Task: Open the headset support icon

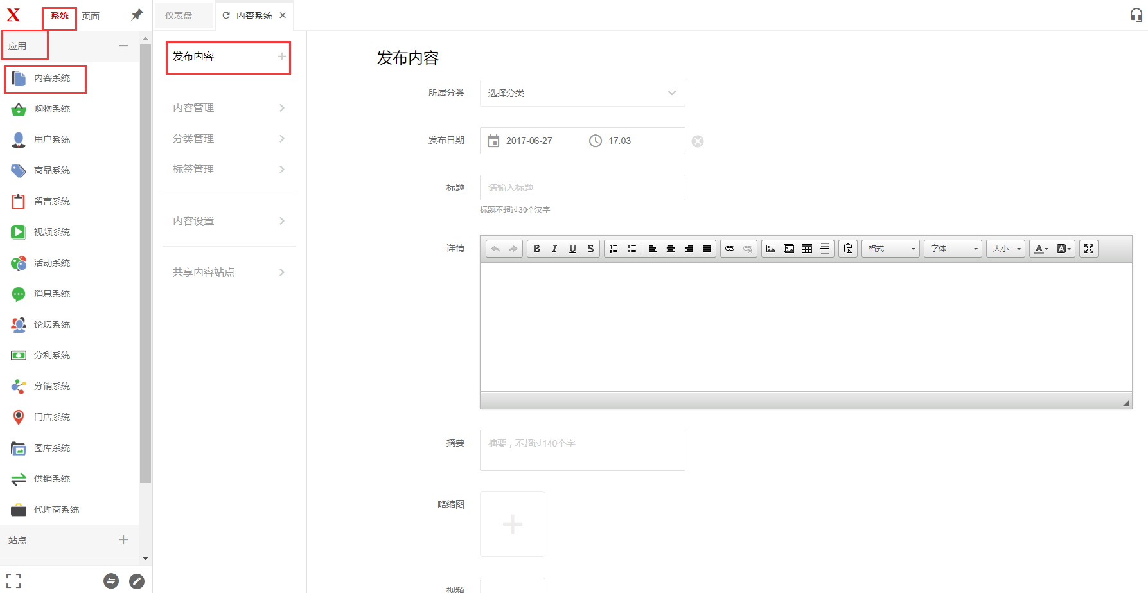Action: [1136, 15]
